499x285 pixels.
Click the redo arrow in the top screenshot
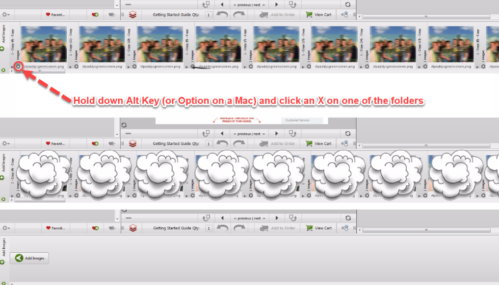tap(239, 14)
